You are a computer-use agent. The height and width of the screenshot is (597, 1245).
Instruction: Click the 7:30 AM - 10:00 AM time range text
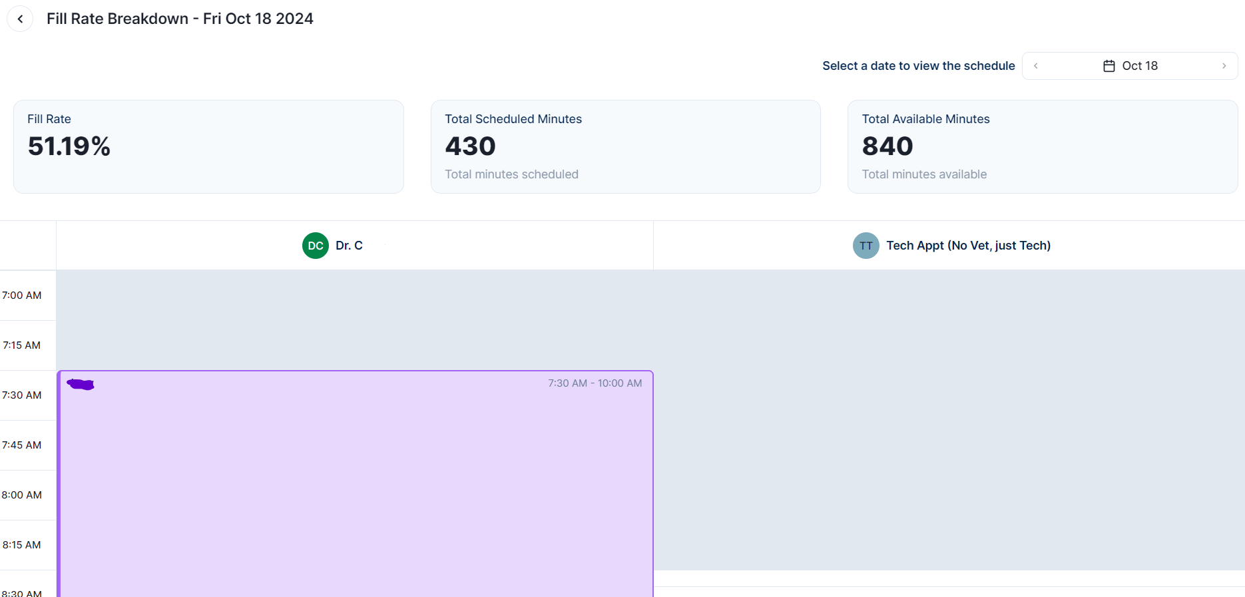[x=595, y=383]
